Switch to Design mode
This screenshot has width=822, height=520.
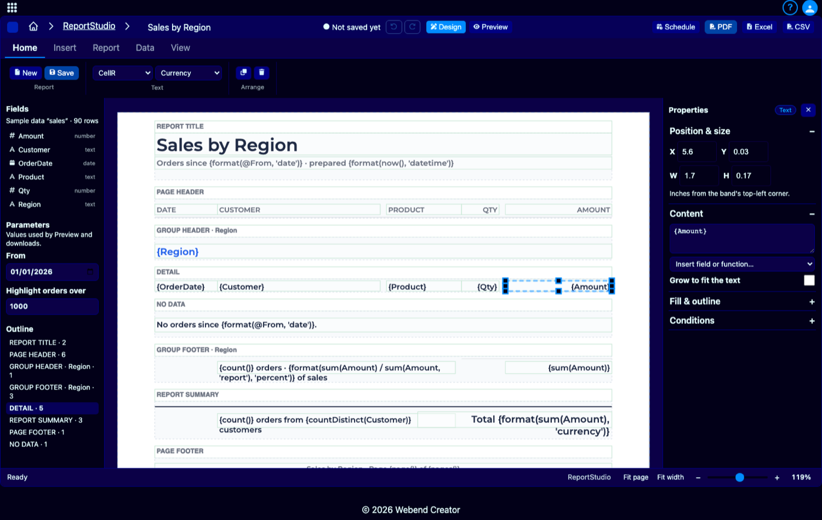tap(446, 27)
